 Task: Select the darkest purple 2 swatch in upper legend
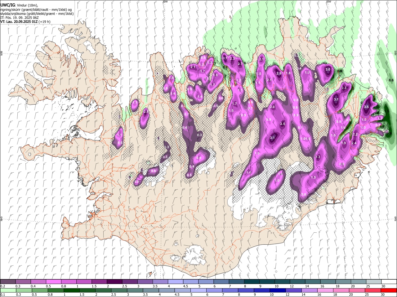(114, 282)
